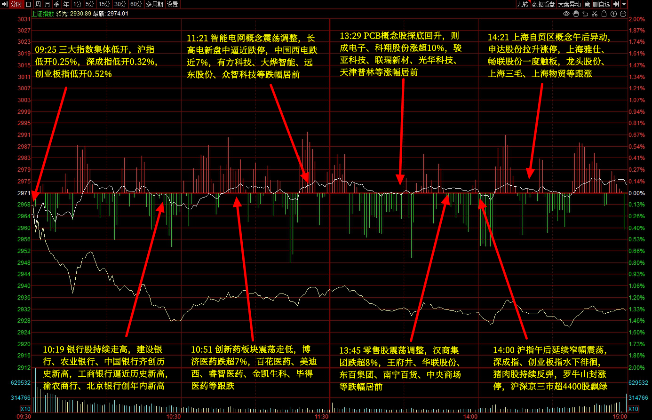This screenshot has width=652, height=420.
Task: Click the top-left panel collapse arrow icon
Action: pyautogui.click(x=5, y=4)
